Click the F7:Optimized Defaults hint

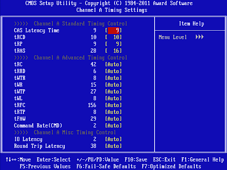coord(171,167)
